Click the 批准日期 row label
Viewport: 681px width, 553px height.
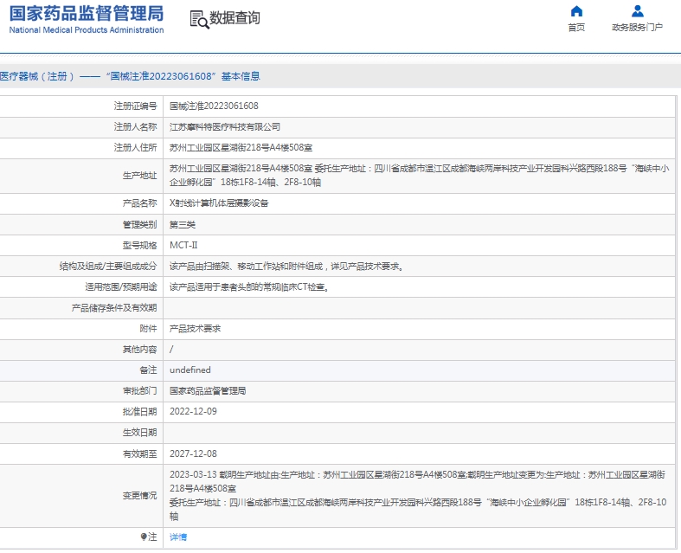pos(139,412)
